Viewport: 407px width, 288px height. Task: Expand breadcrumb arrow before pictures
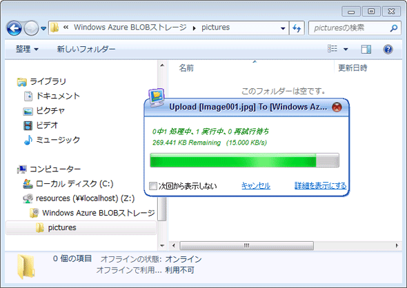194,28
